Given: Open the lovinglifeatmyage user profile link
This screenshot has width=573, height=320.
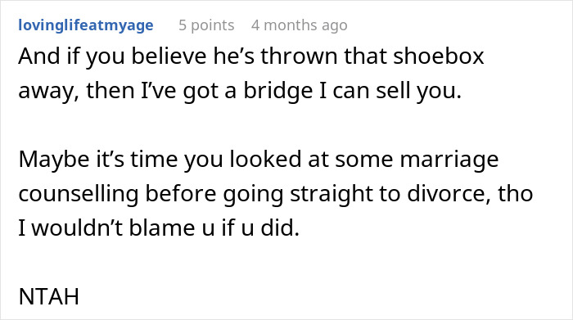Looking at the screenshot, I should pos(86,25).
